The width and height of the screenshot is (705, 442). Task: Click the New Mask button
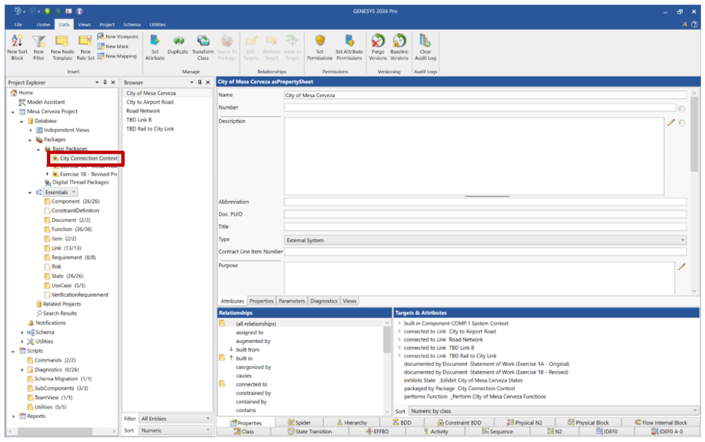click(118, 46)
